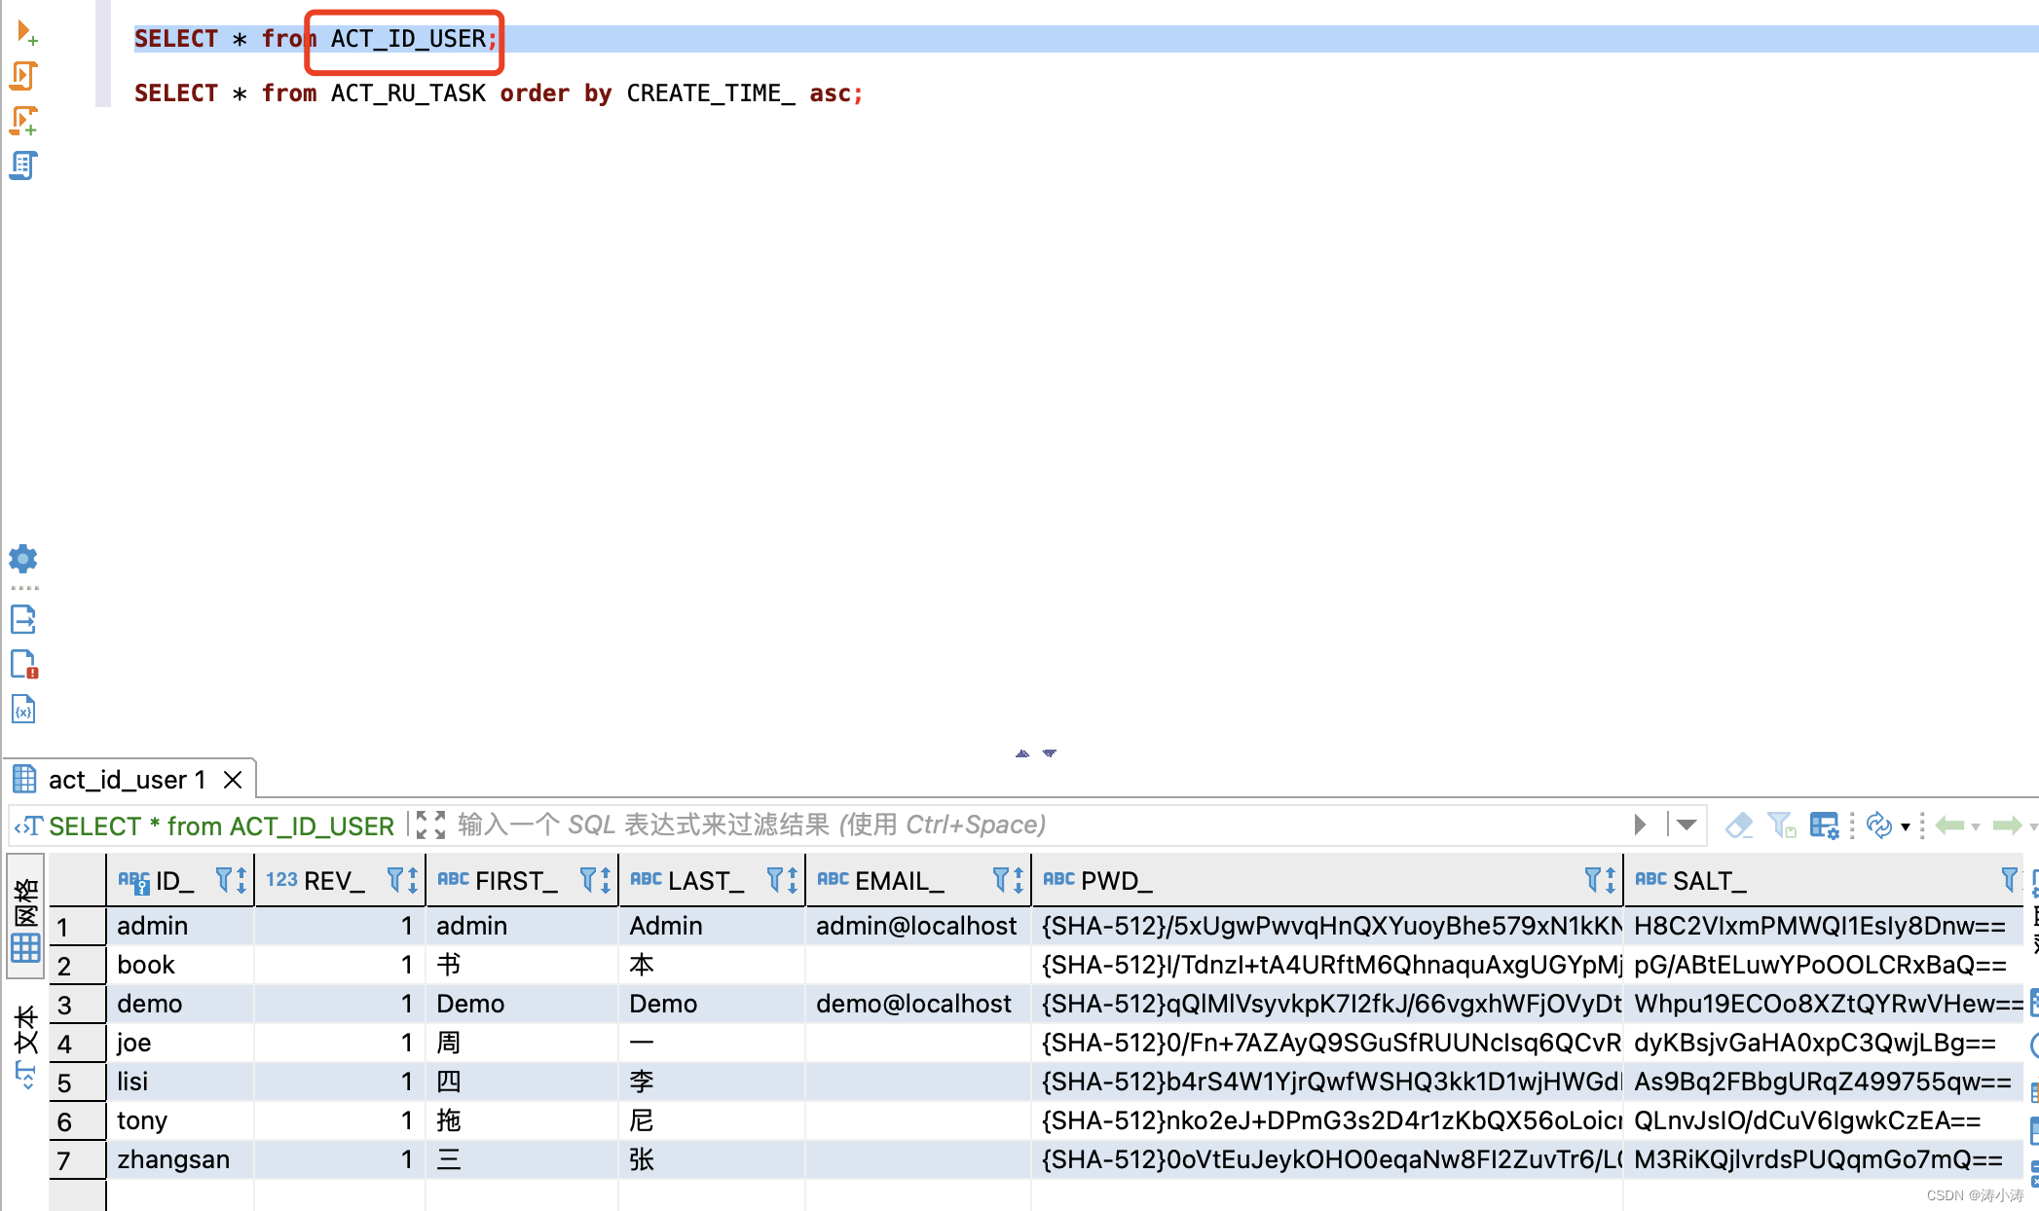
Task: Open the editor settings gear icon
Action: (x=23, y=559)
